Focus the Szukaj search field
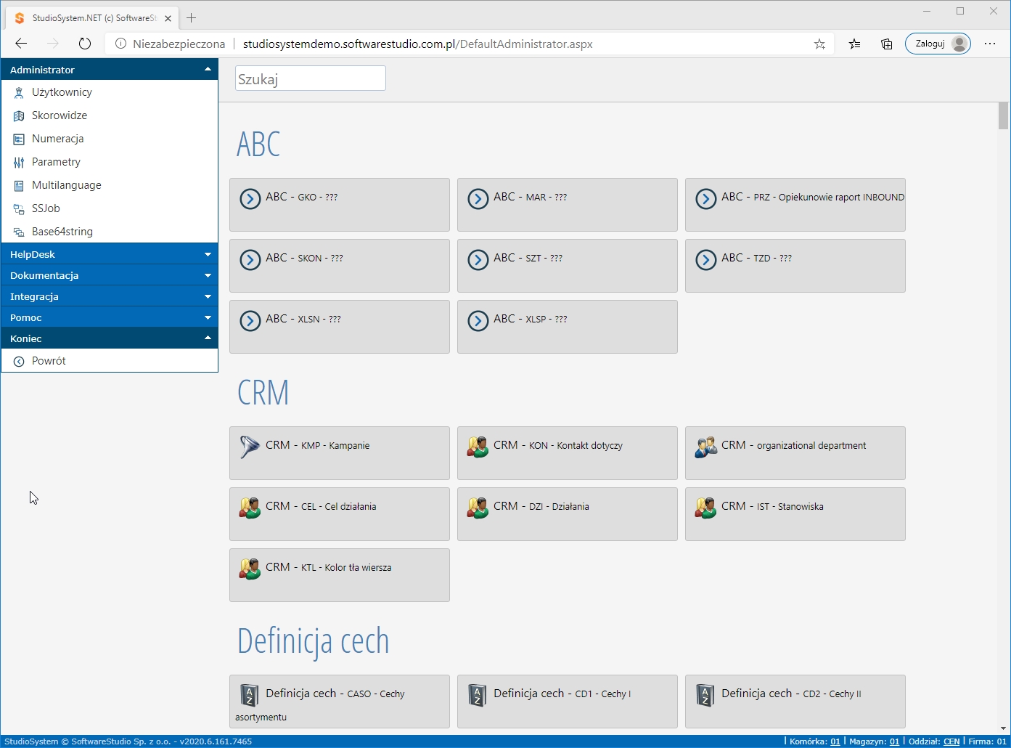 coord(310,78)
